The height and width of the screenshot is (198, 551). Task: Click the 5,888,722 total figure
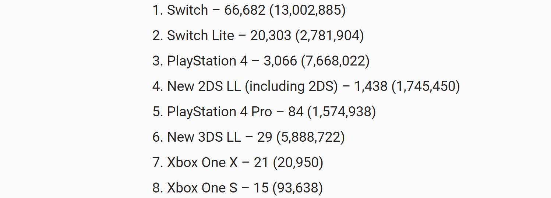310,137
